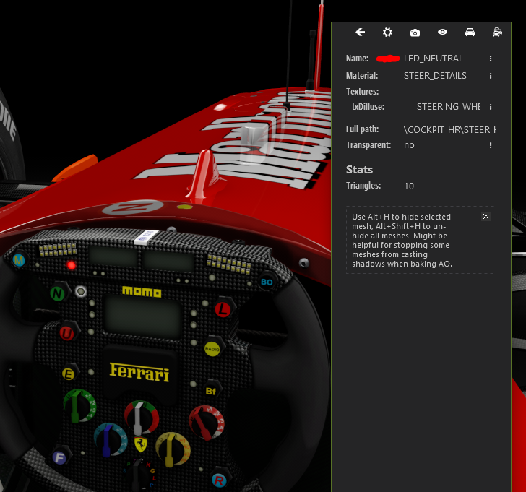Select the STEER_DETAILS material value
The image size is (526, 492).
[435, 76]
